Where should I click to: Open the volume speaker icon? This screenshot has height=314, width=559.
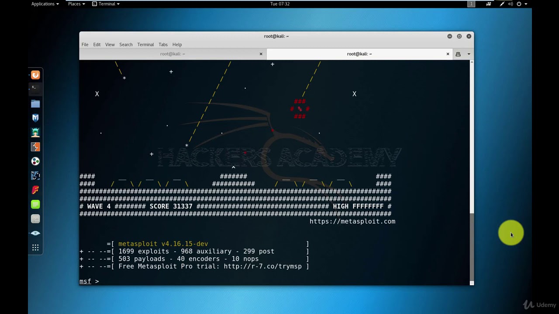click(x=511, y=4)
